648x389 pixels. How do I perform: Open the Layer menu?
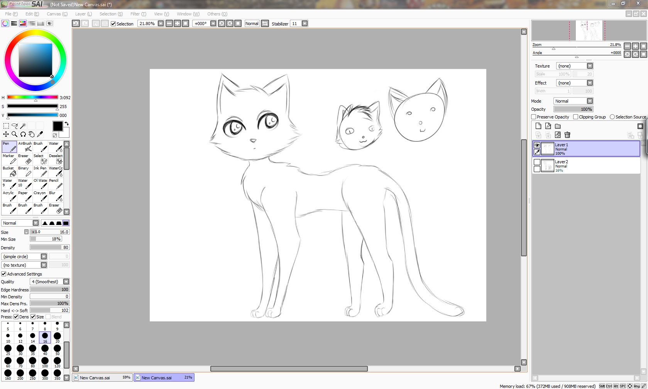[83, 14]
